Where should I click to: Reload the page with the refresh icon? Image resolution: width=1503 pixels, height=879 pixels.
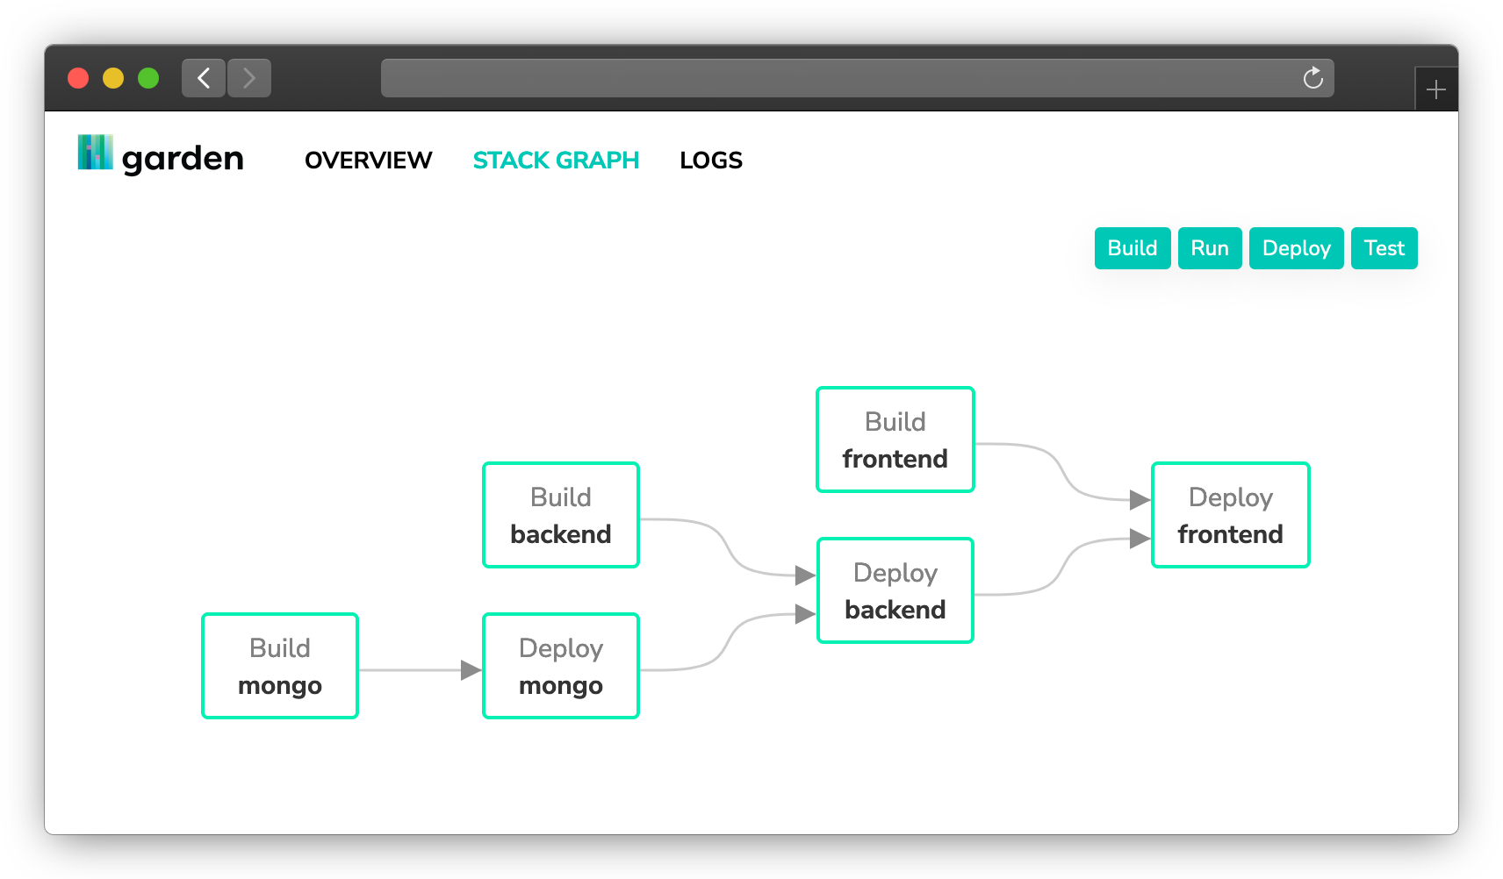click(x=1312, y=78)
